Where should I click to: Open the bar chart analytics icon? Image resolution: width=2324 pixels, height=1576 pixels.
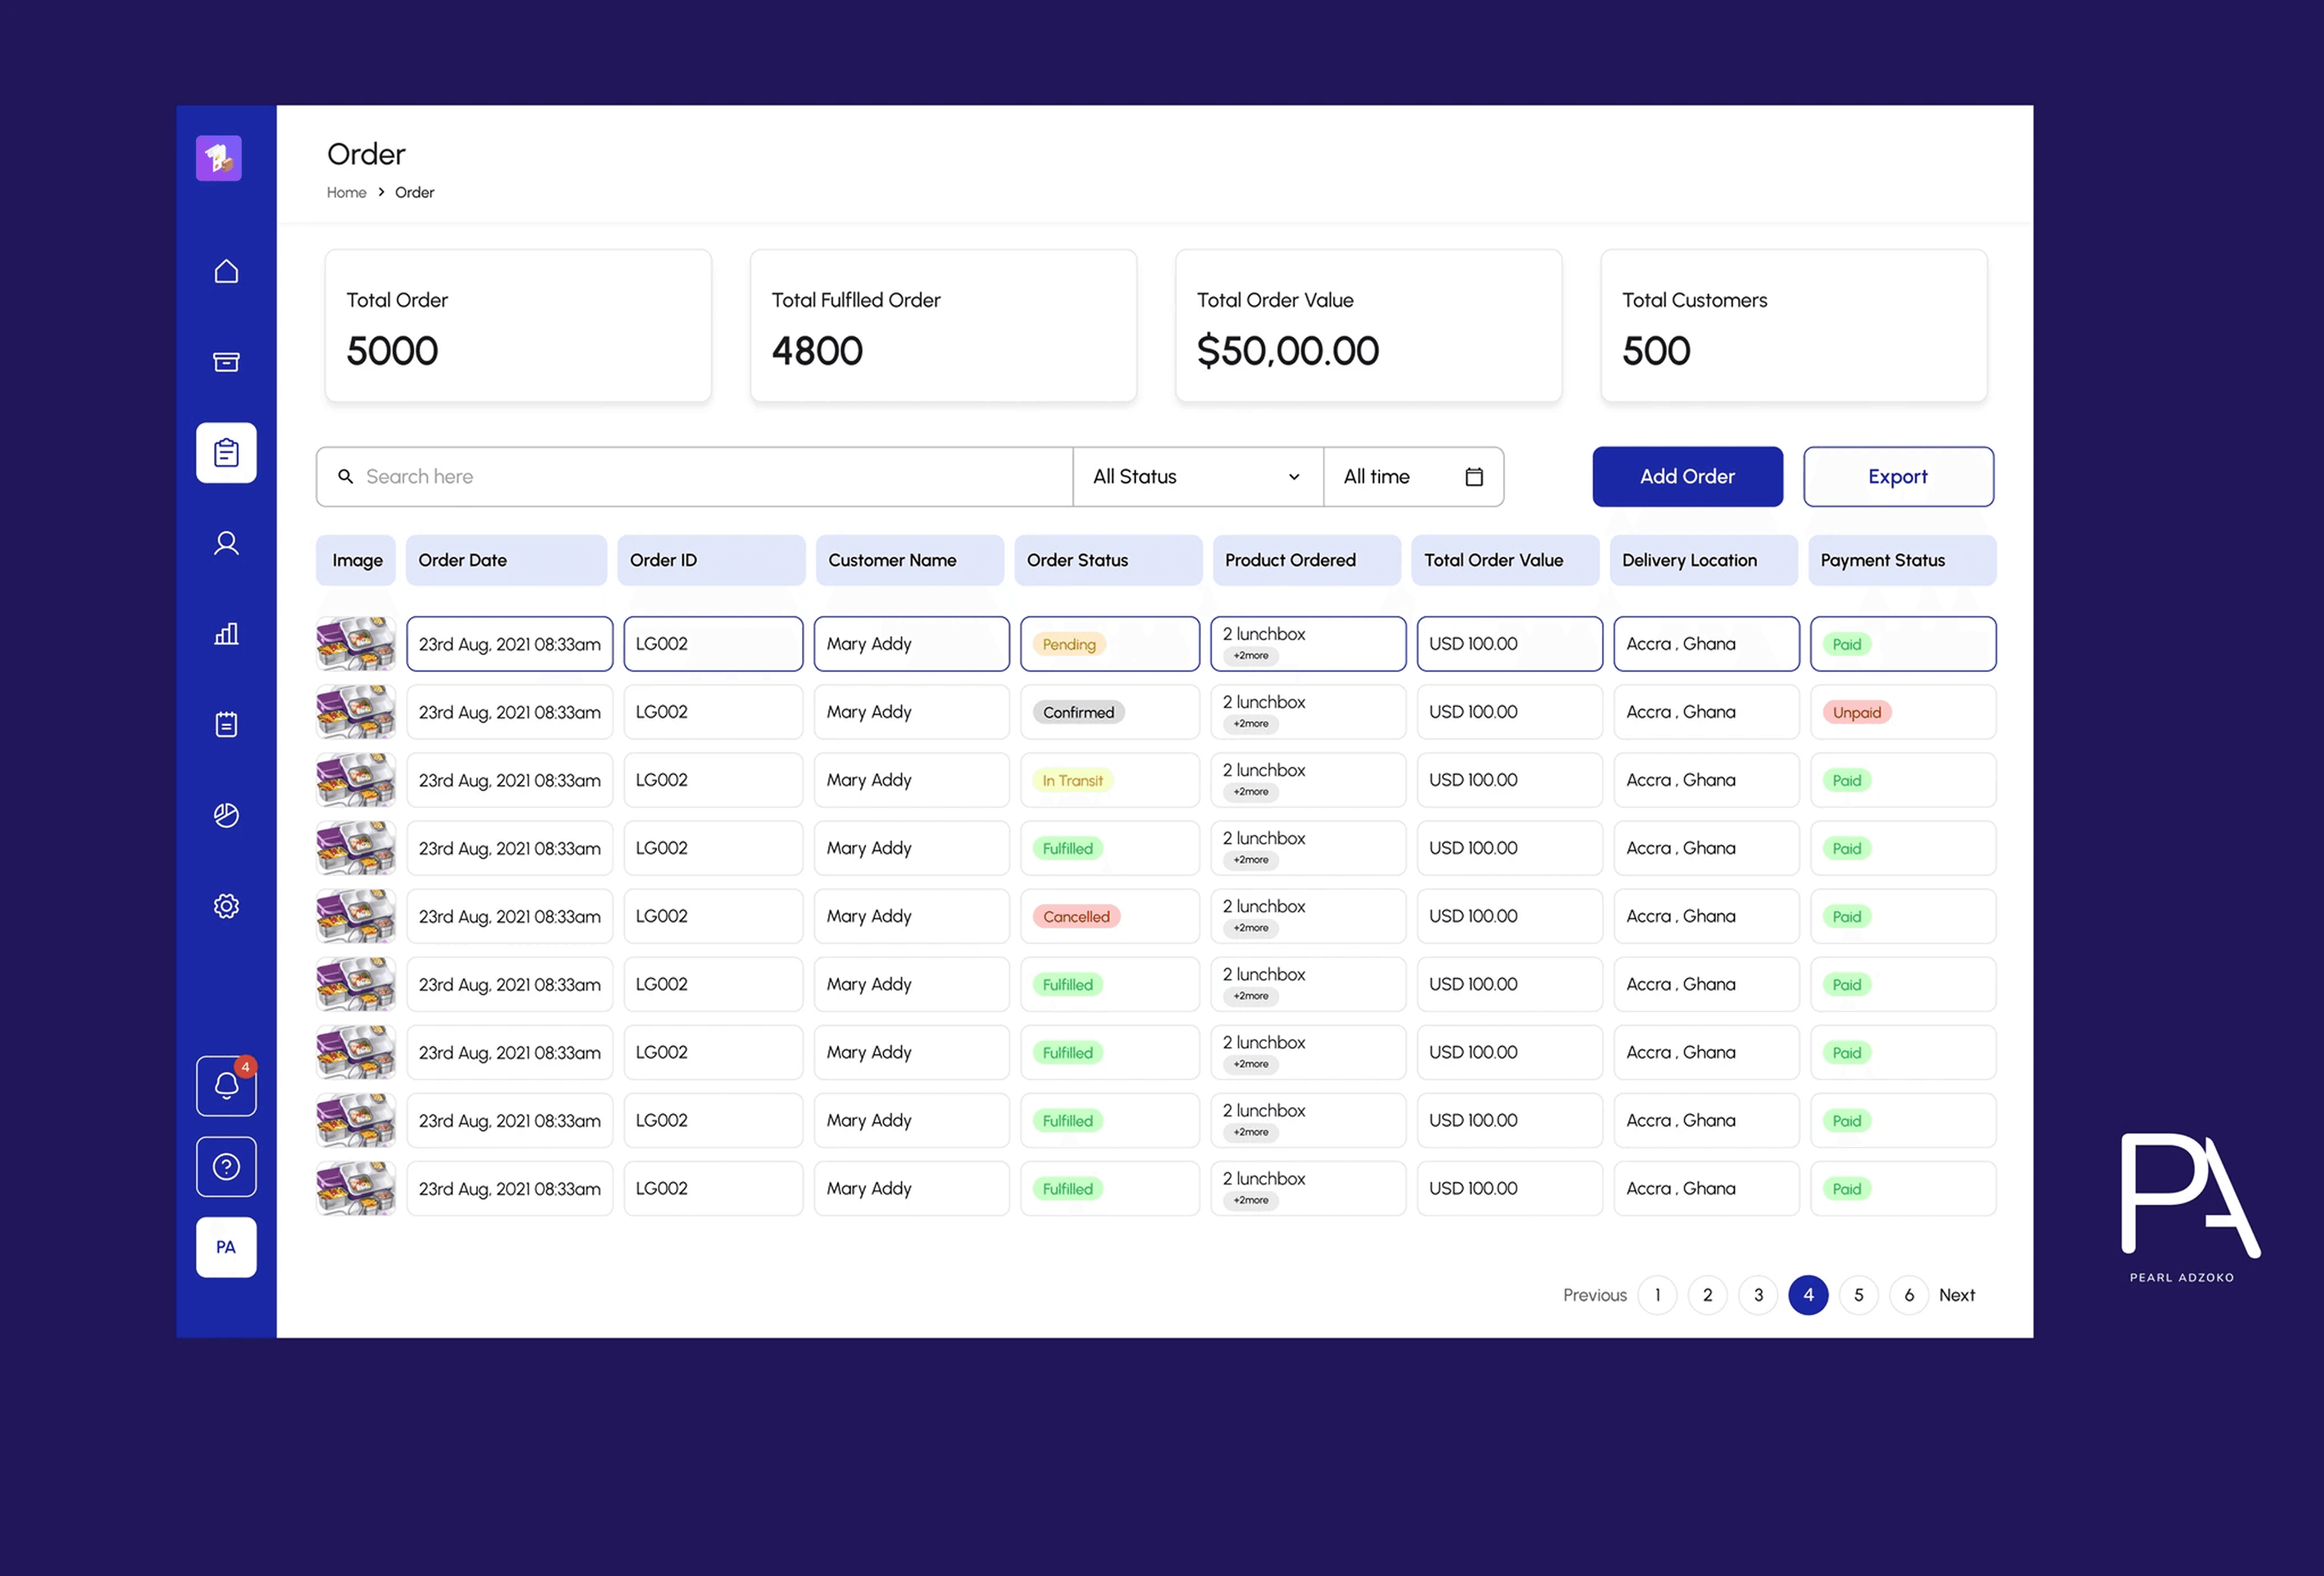(x=226, y=634)
